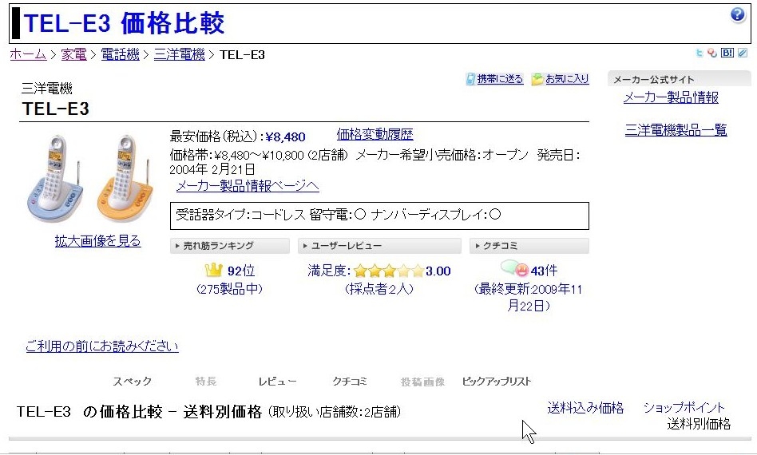Image resolution: width=757 pixels, height=455 pixels.
Task: Show 送料込み価格 prices
Action: (585, 408)
